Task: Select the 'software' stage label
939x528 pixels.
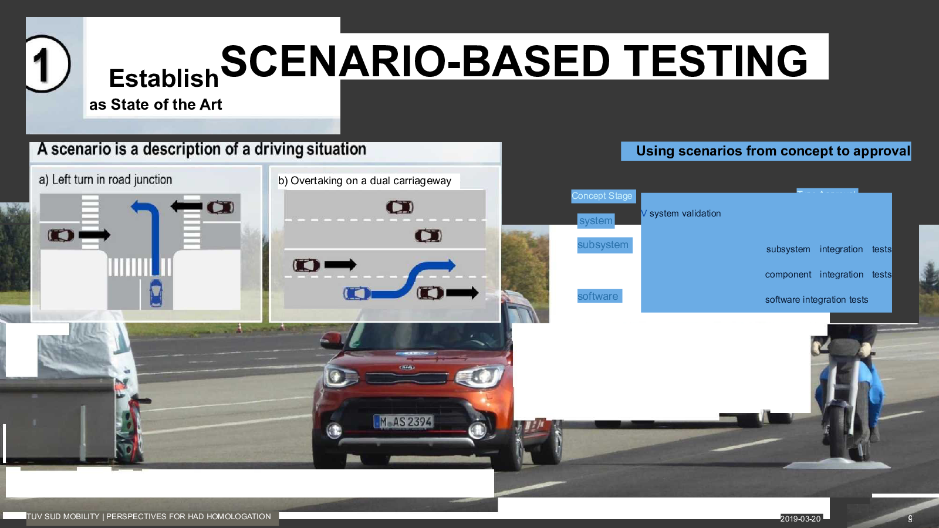Action: tap(598, 296)
